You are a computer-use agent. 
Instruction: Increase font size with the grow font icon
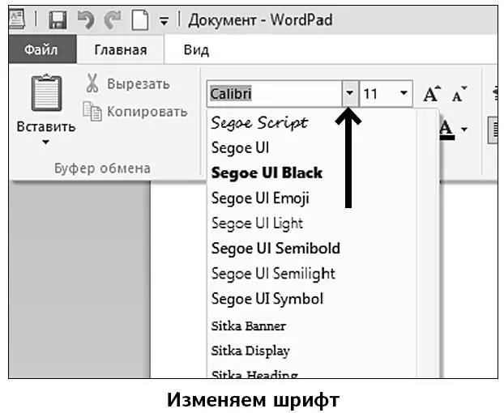coord(432,94)
